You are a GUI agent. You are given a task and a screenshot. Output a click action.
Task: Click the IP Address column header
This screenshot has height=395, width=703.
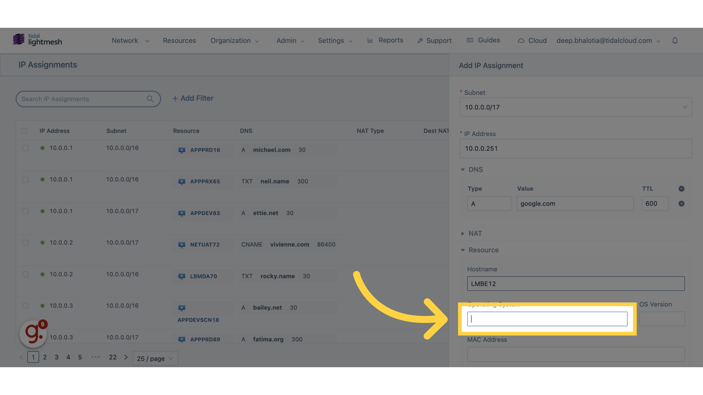(55, 131)
